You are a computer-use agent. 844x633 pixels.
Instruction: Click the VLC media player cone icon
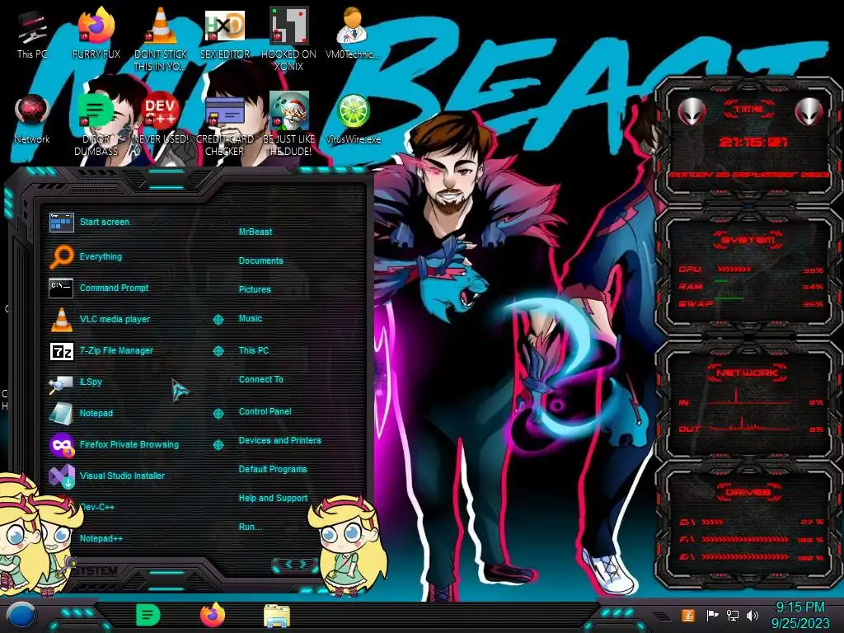pos(61,319)
